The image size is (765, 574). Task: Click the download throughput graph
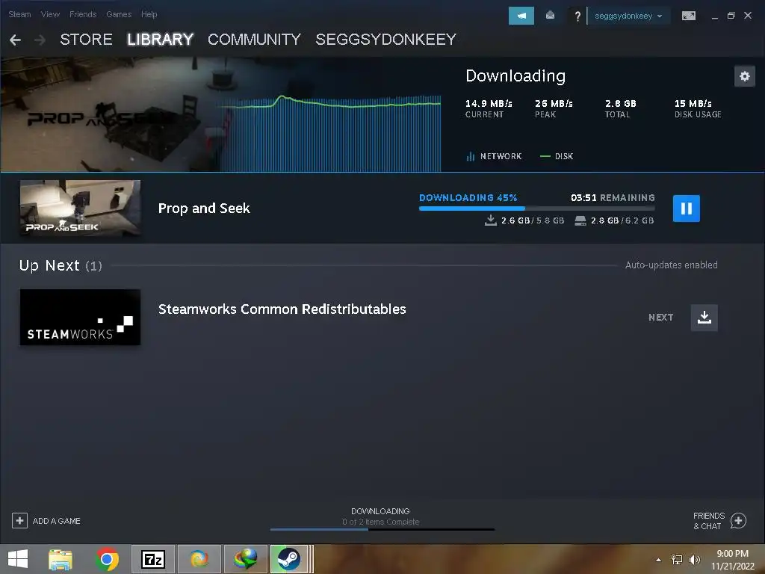(x=331, y=133)
